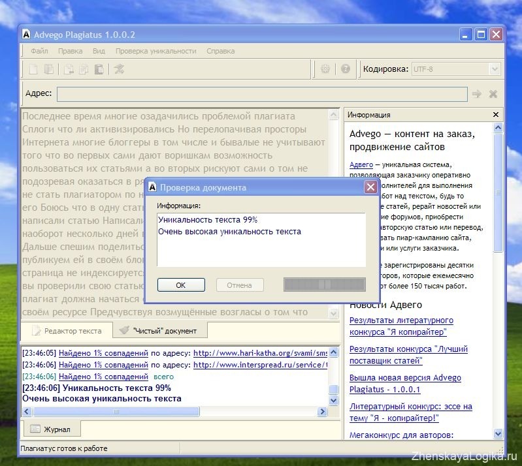Click the text editor scroll-up arrow
The height and width of the screenshot is (466, 522).
[334, 114]
